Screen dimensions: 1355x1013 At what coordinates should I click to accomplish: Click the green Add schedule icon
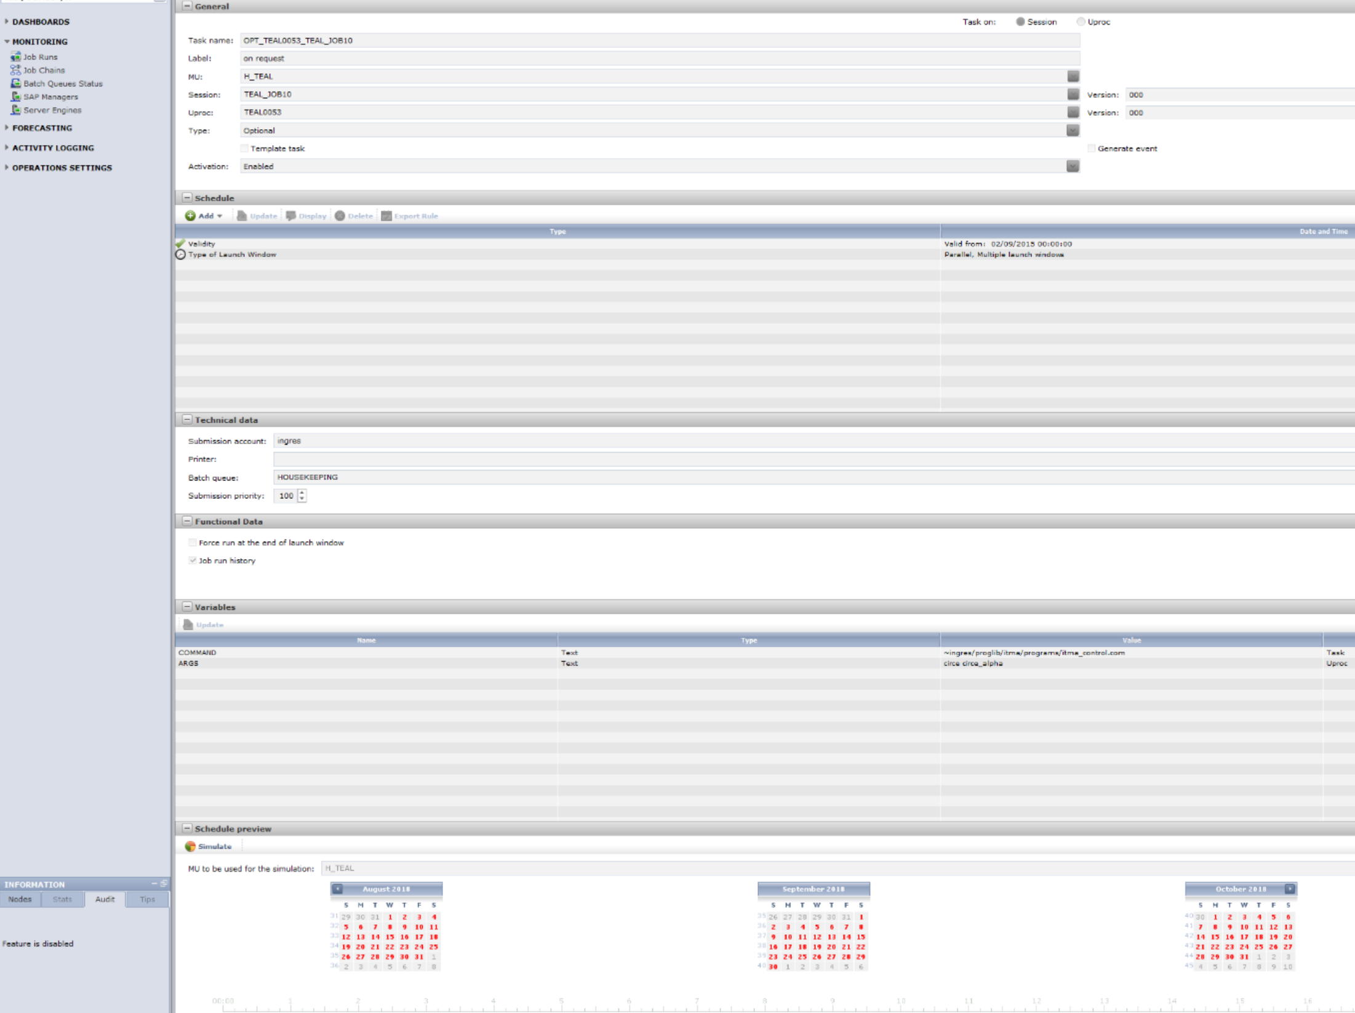click(190, 216)
